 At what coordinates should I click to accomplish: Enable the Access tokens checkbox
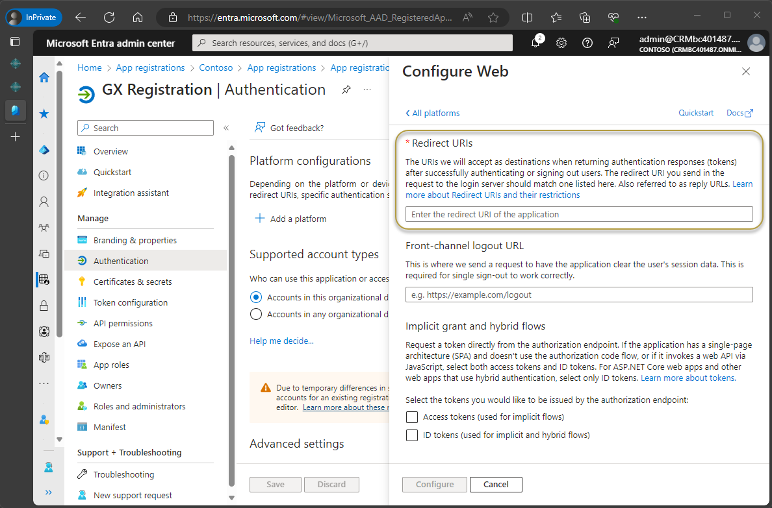(411, 417)
